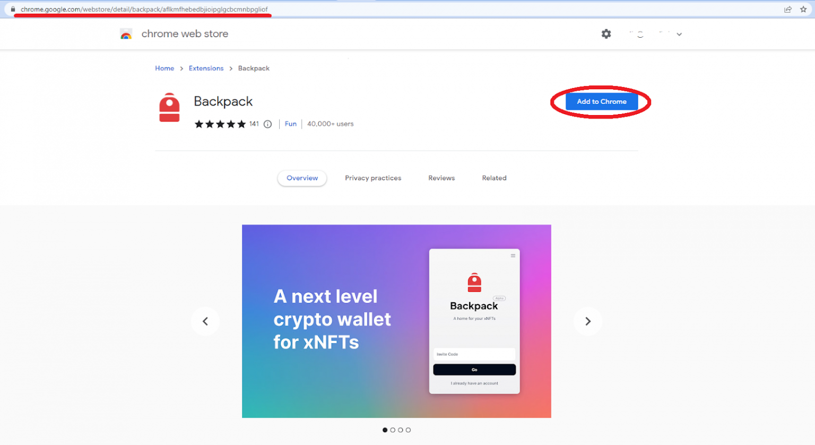Bookmark this page with the star icon
Viewport: 815px width, 445px height.
(803, 10)
